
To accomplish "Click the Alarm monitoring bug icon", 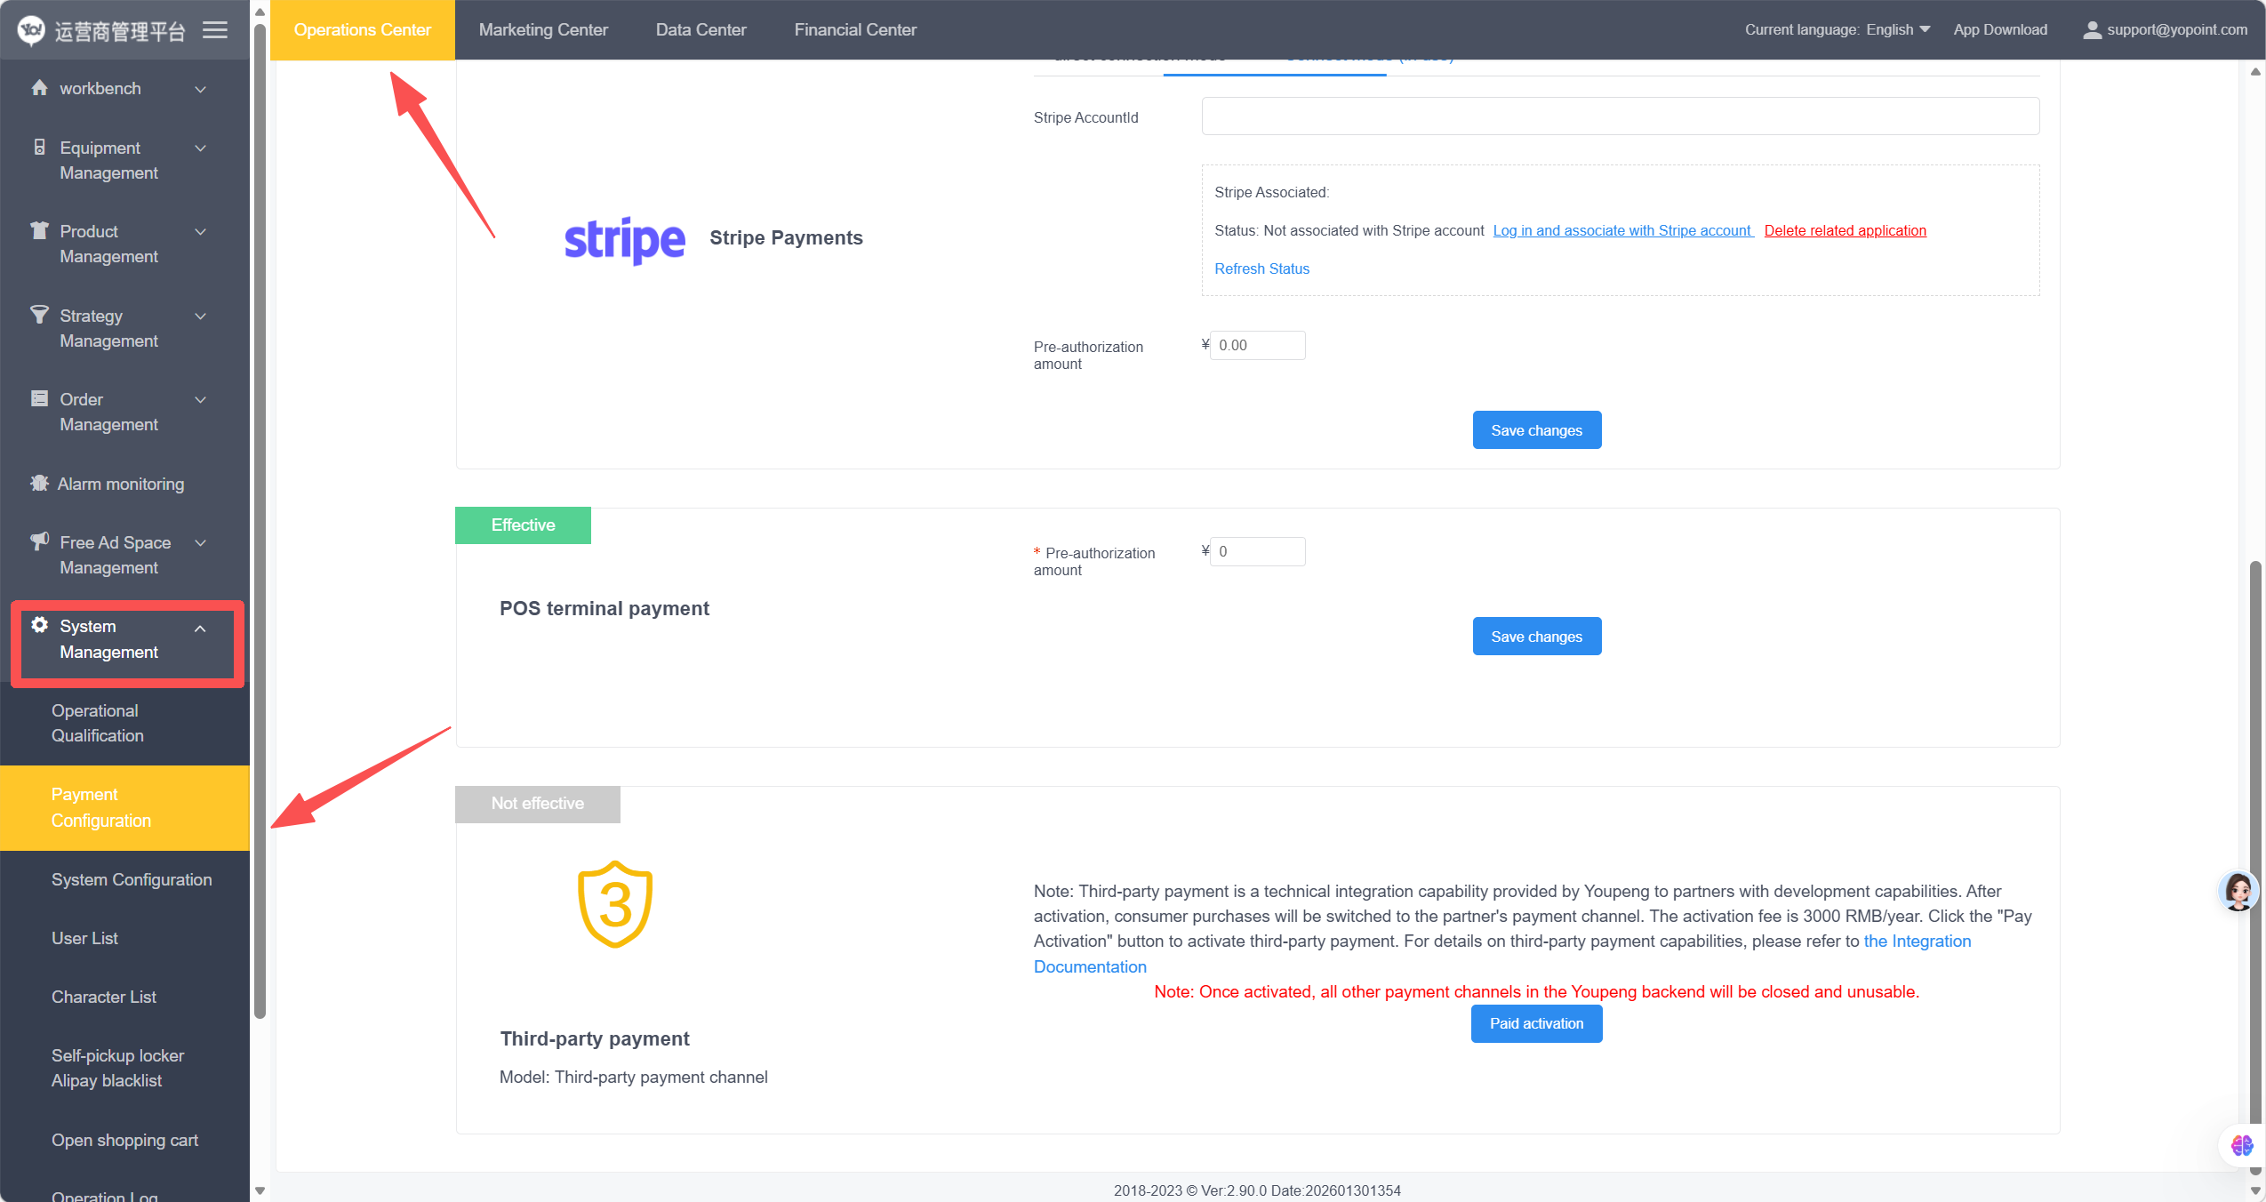I will (x=39, y=484).
